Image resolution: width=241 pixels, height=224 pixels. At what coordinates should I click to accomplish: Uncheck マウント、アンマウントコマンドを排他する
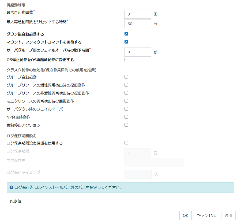click(x=126, y=42)
